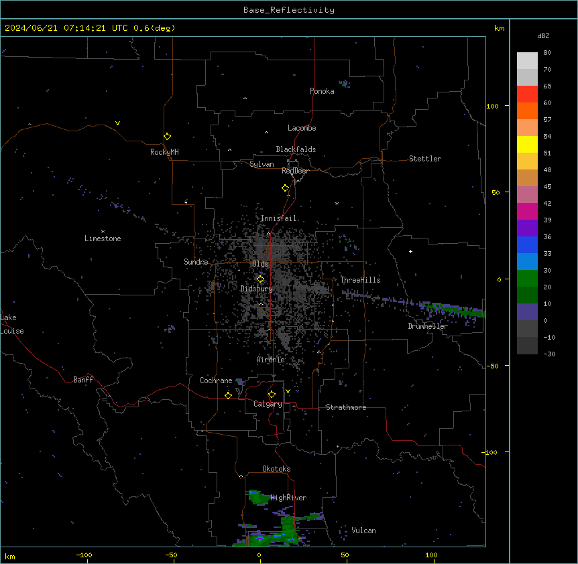Select the Limestone label

point(103,238)
